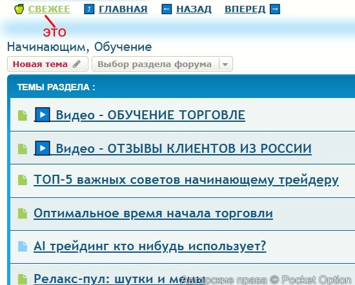
Task: Click the pencil icon on Новая тема button
Action: pos(77,64)
